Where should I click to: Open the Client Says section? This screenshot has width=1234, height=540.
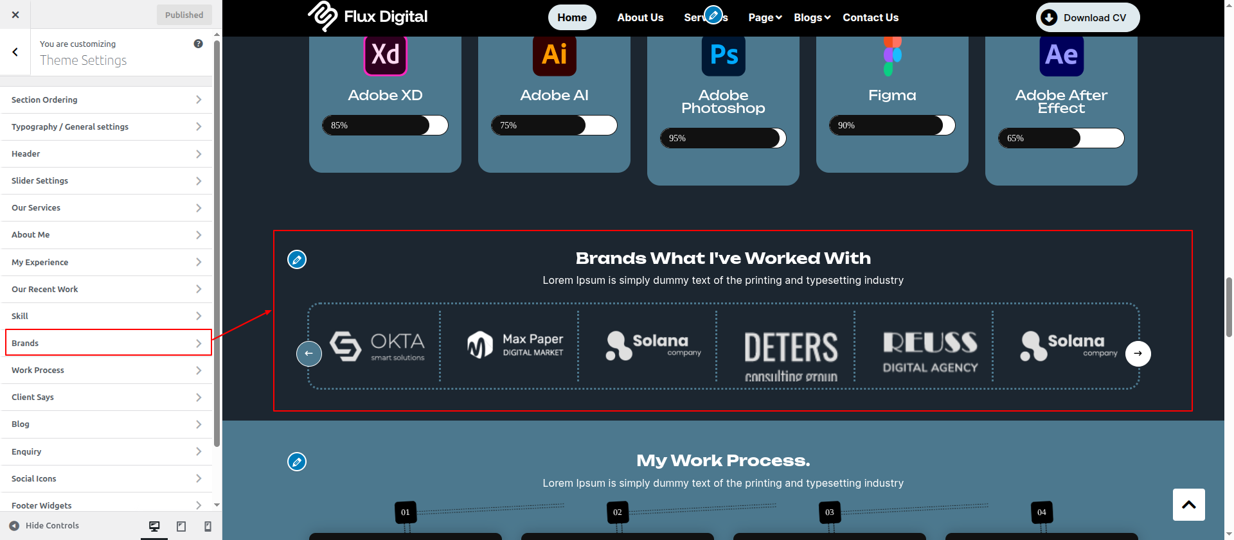(x=107, y=397)
